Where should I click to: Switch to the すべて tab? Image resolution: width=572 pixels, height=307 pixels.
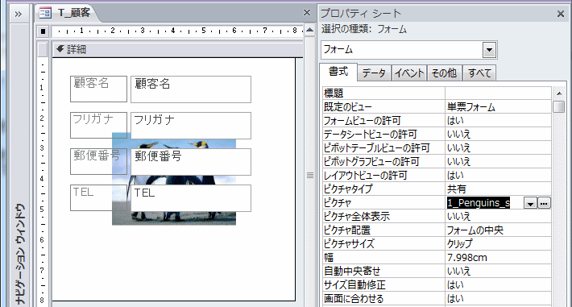click(x=479, y=73)
